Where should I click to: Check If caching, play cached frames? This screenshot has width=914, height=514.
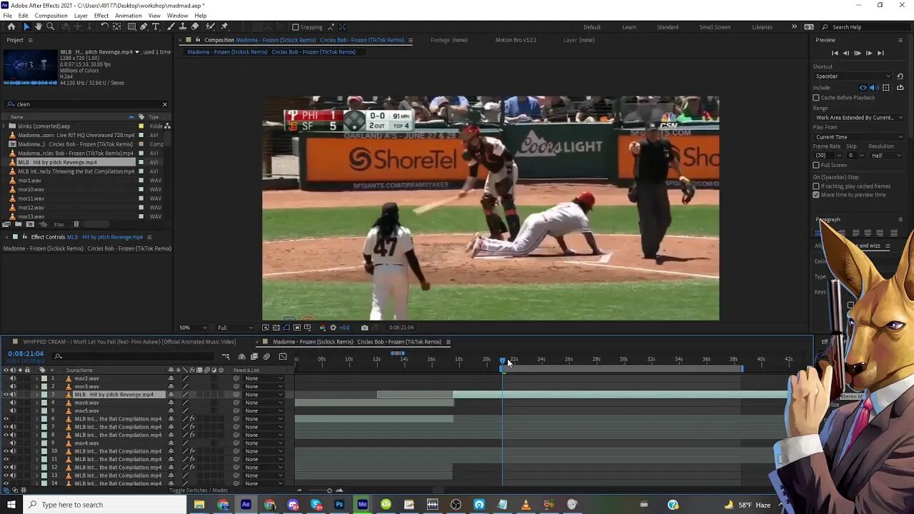coord(816,186)
